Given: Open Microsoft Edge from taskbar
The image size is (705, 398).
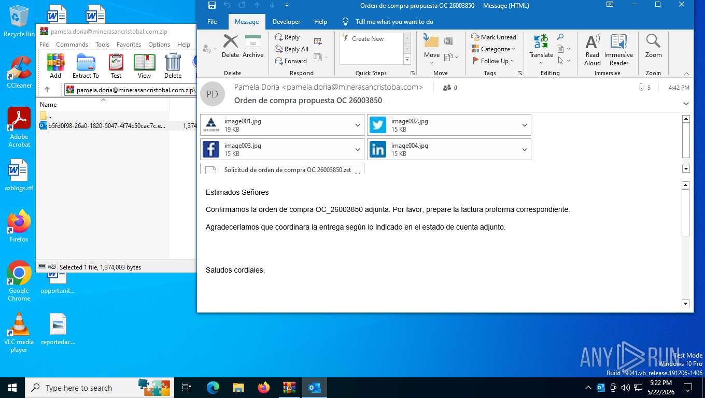Looking at the screenshot, I should (213, 388).
